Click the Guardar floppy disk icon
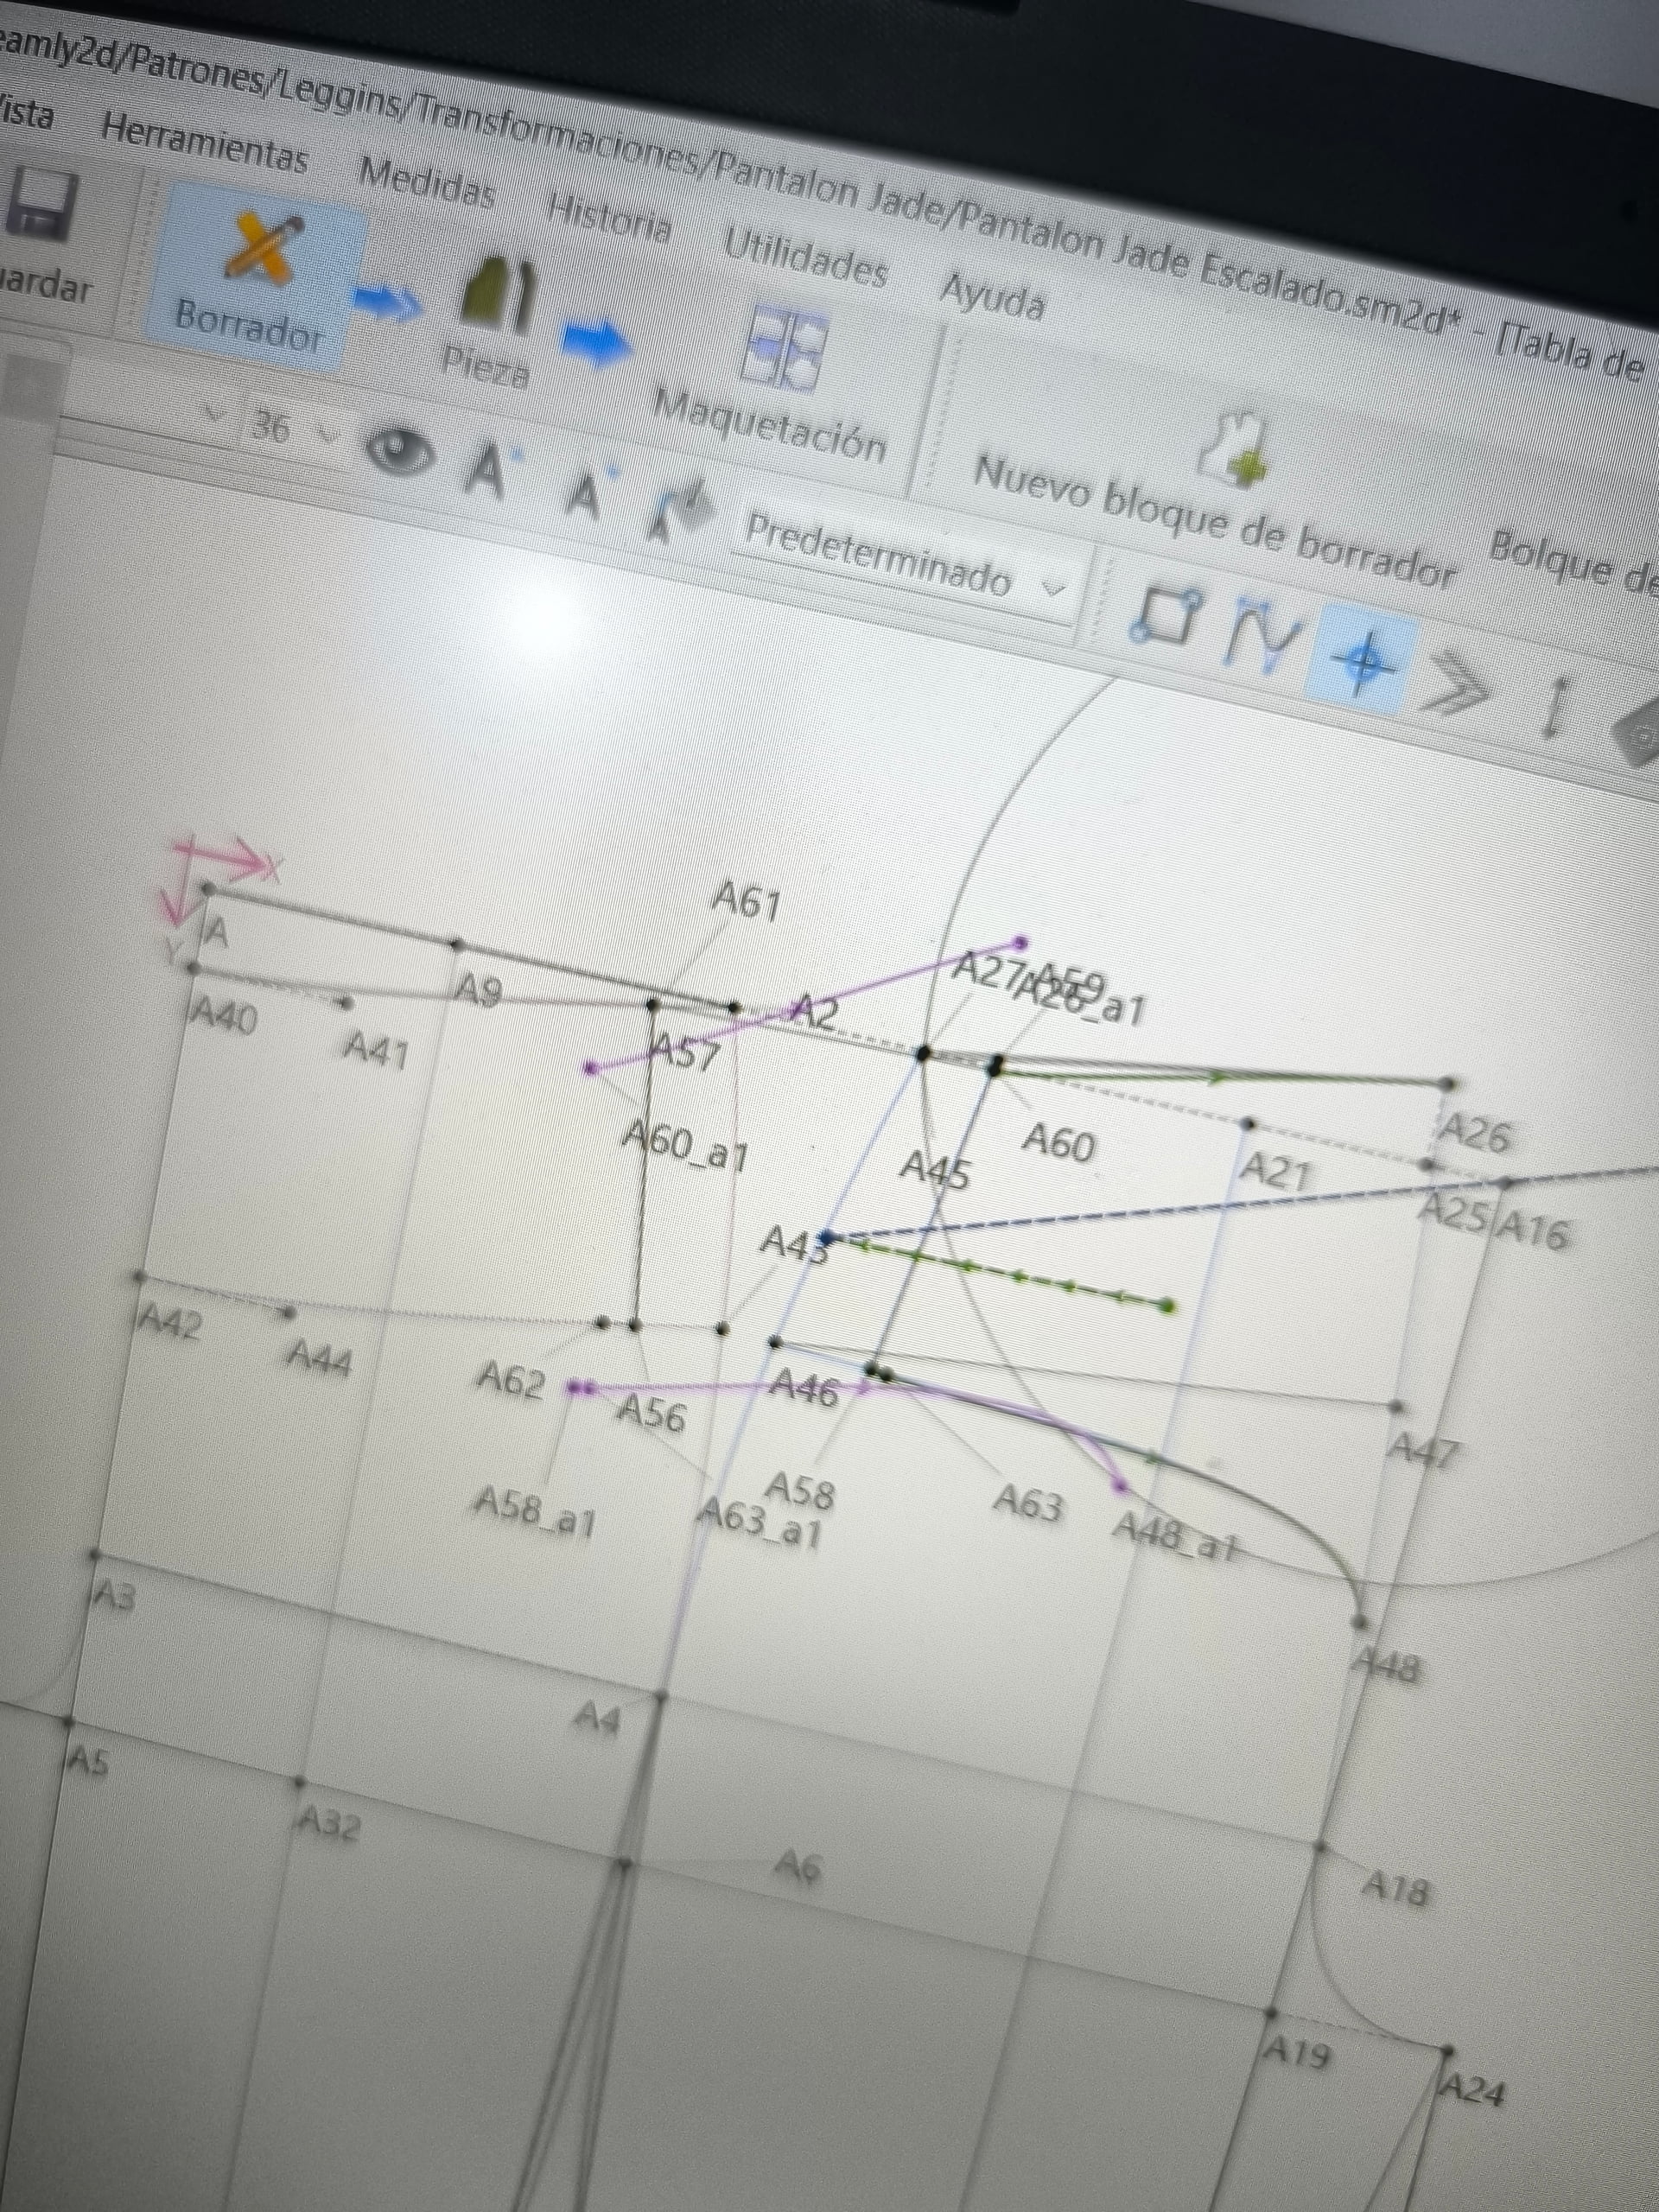 tap(42, 204)
